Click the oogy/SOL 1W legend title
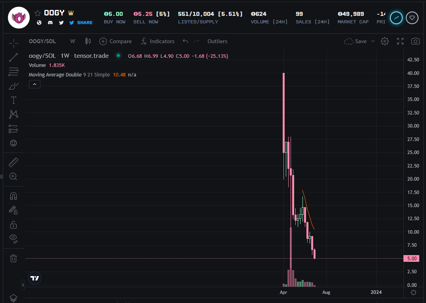Screen dimensions: 426x303 pyautogui.click(x=69, y=56)
